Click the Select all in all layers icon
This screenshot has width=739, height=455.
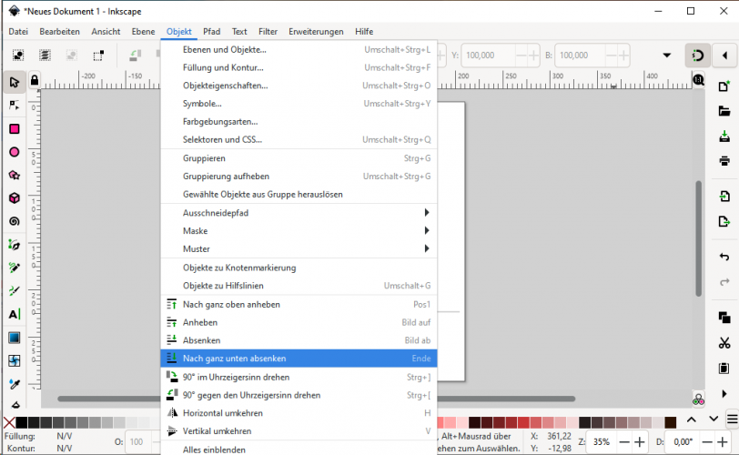tap(45, 56)
